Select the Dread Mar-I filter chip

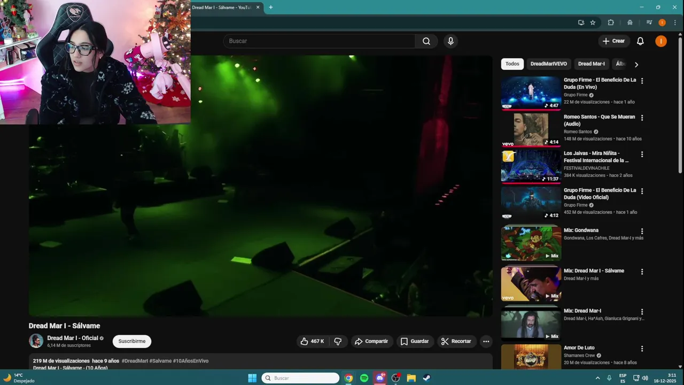(591, 64)
